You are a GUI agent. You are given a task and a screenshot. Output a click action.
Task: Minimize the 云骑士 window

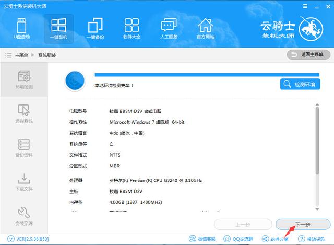tap(317, 7)
